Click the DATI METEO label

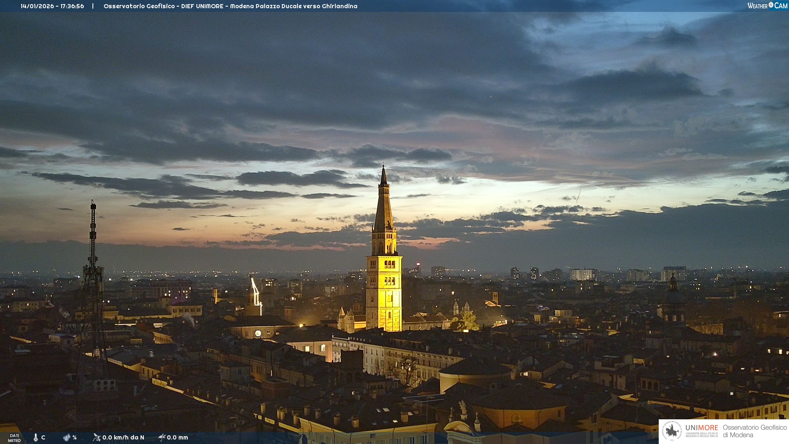pyautogui.click(x=14, y=438)
